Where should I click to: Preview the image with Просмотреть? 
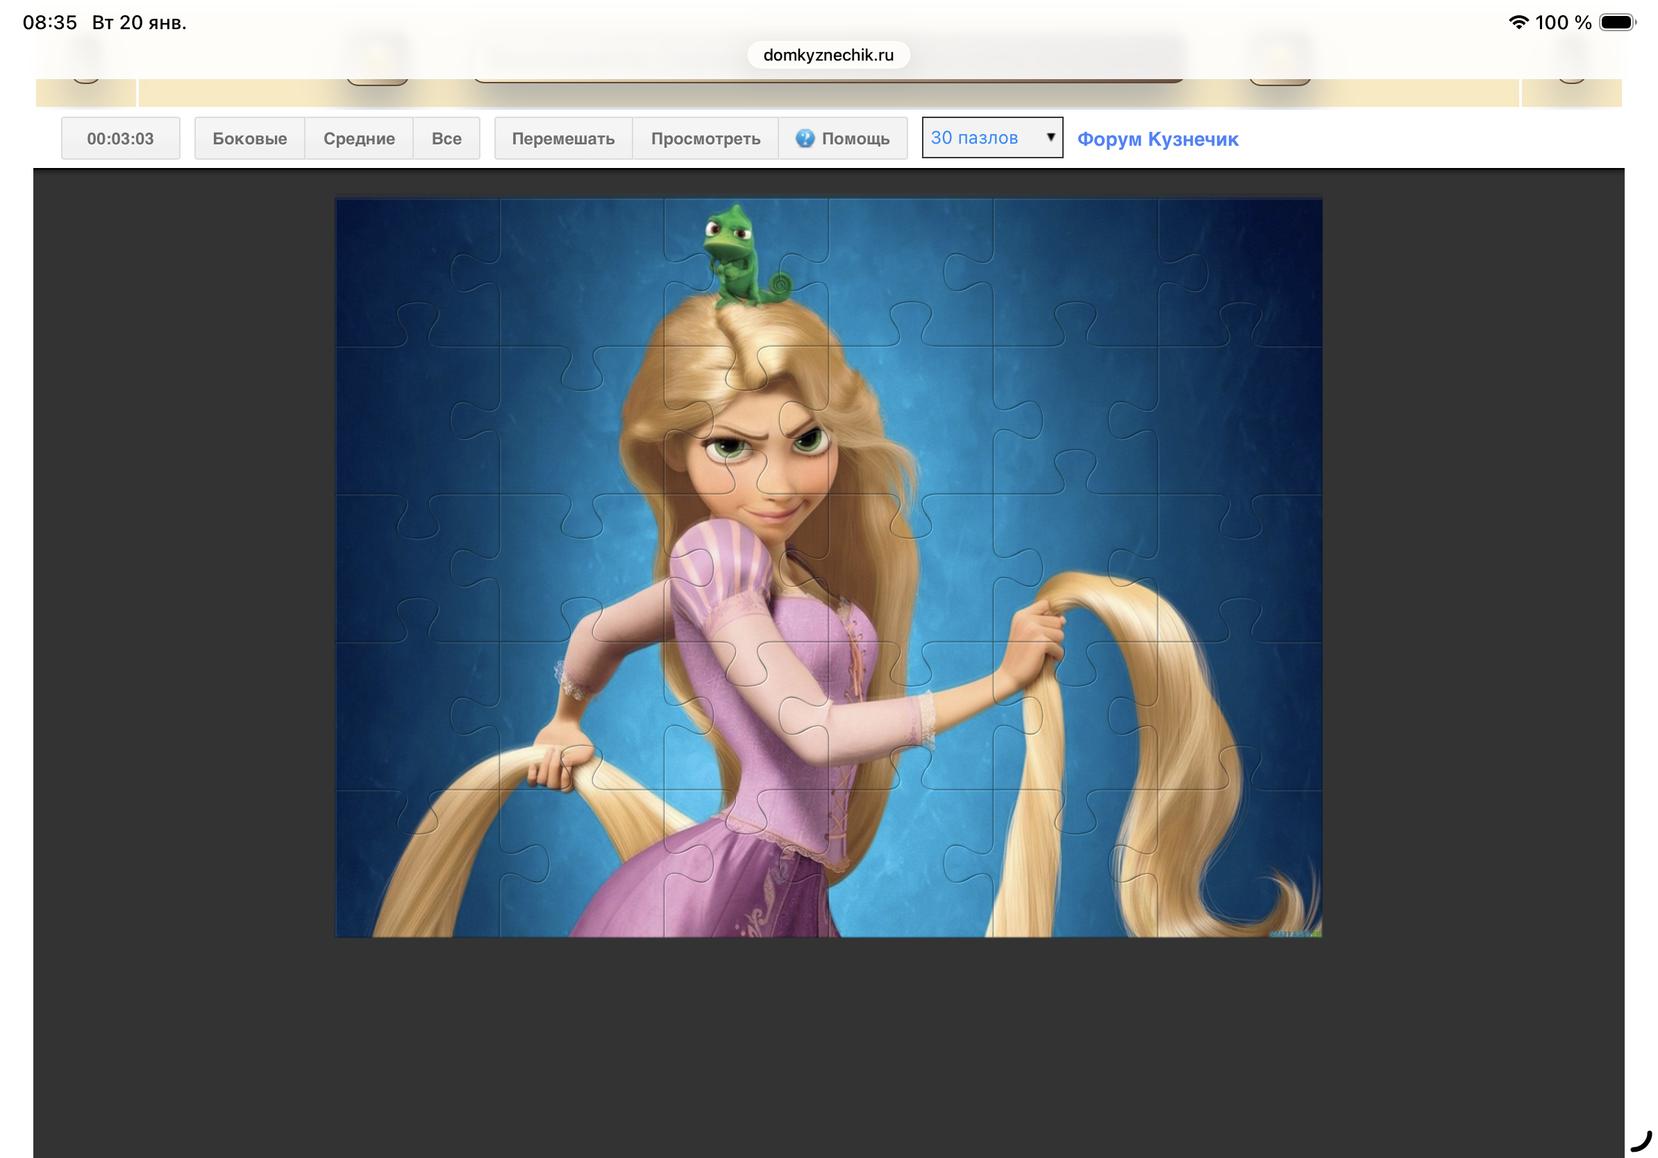click(x=705, y=138)
